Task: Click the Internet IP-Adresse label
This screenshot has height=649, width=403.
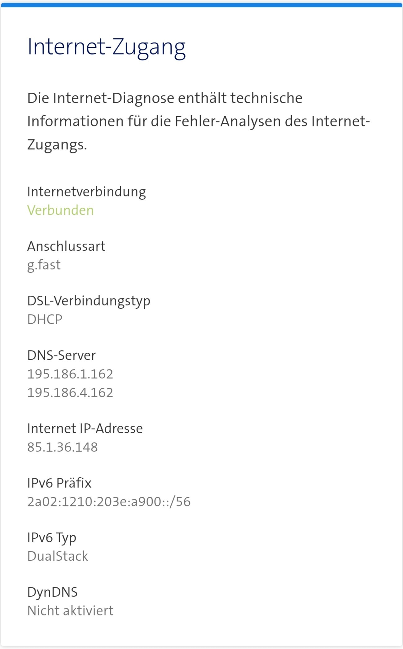Action: tap(85, 428)
